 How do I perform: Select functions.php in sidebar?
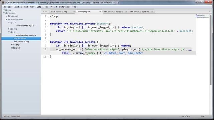point(20,38)
